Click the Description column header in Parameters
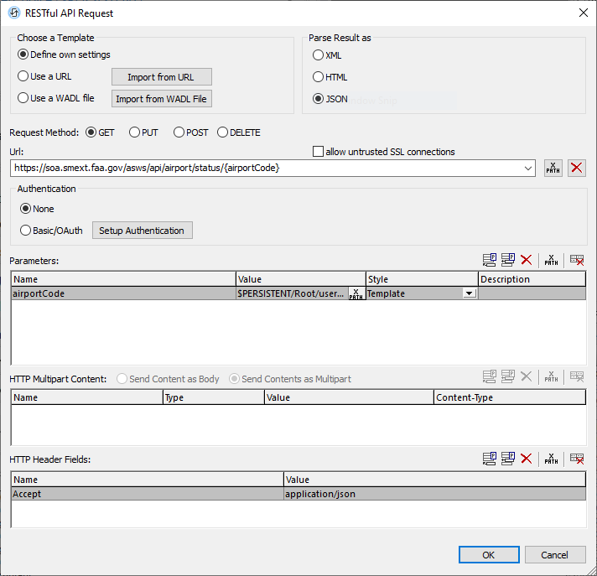Screen dimensions: 597x576 [x=532, y=279]
